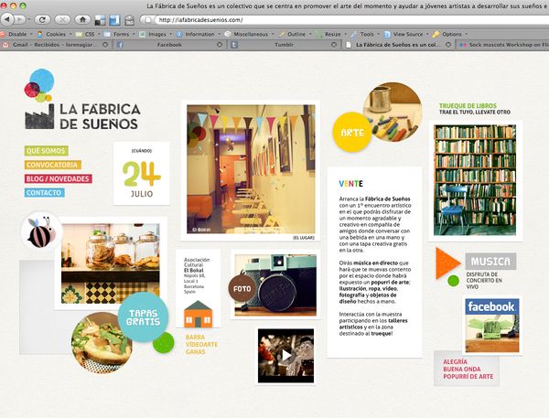Go back with the browser back arrow
The height and width of the screenshot is (418, 549).
(6, 19)
